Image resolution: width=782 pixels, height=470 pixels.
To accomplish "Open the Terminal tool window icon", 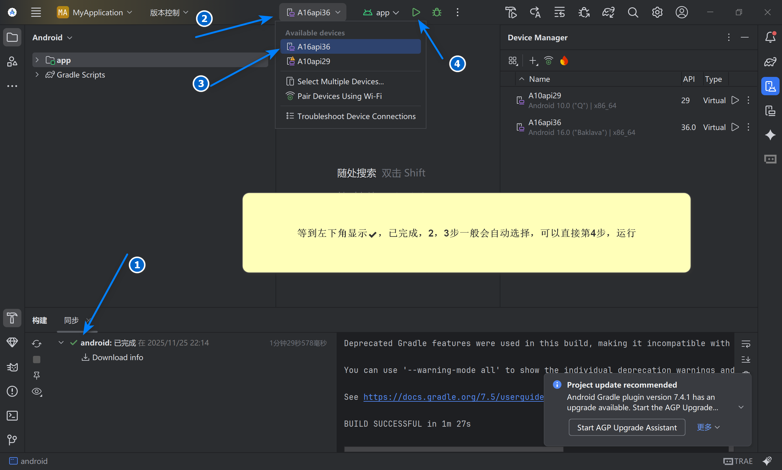I will click(x=12, y=416).
